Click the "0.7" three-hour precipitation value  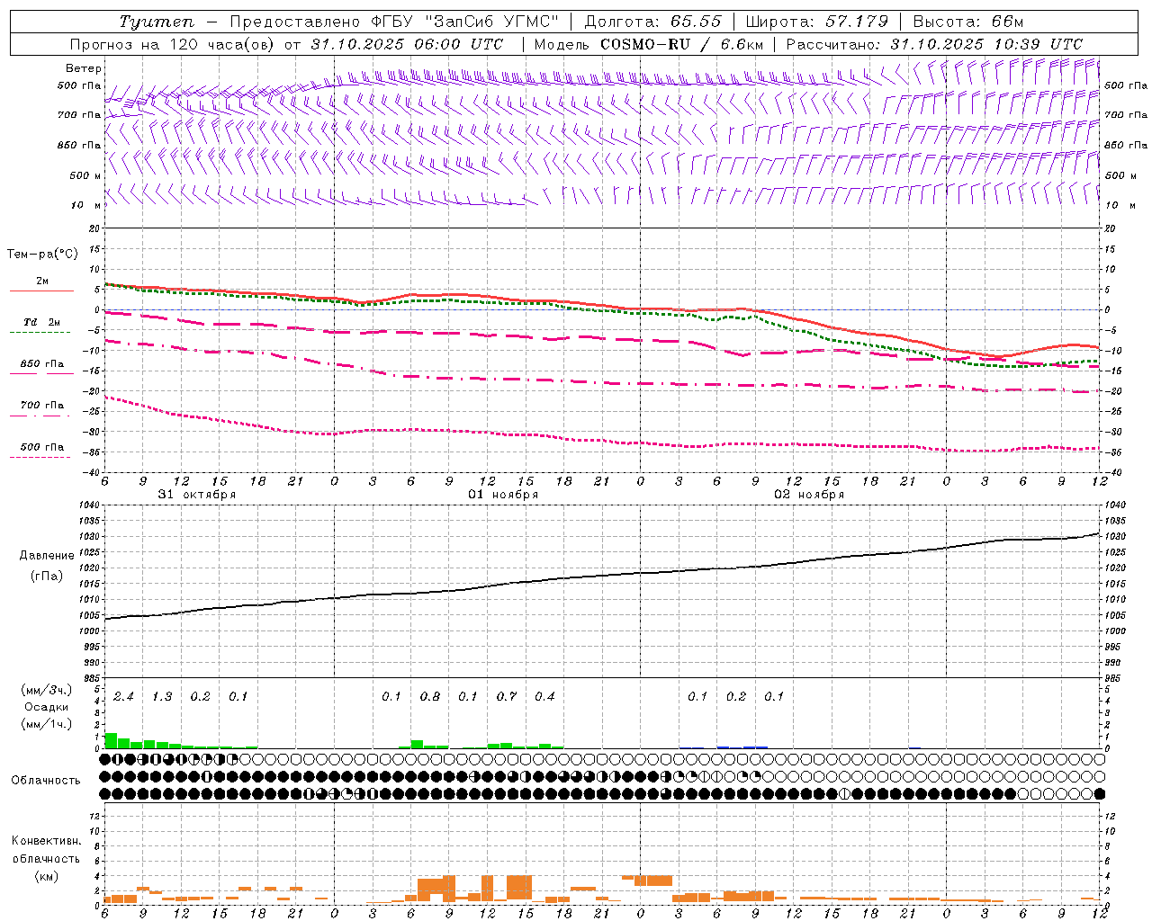[506, 697]
